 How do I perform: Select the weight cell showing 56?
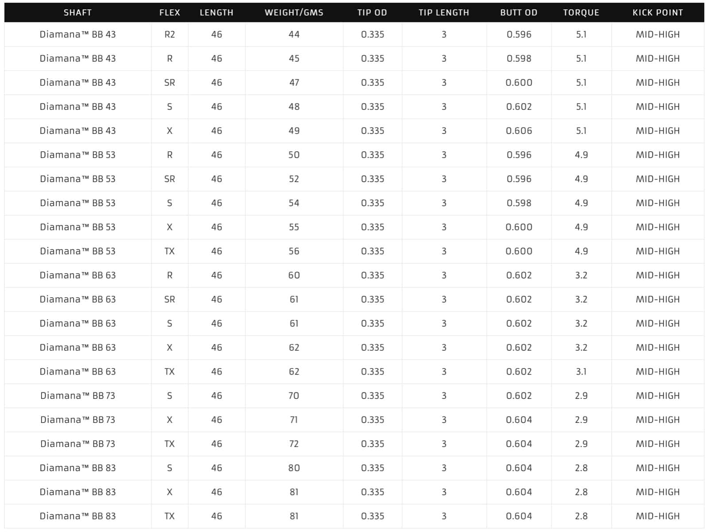pyautogui.click(x=294, y=251)
